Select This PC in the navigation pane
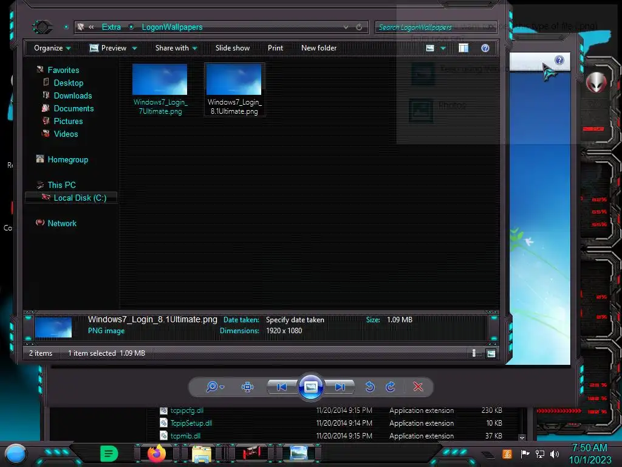This screenshot has height=467, width=622. (61, 185)
